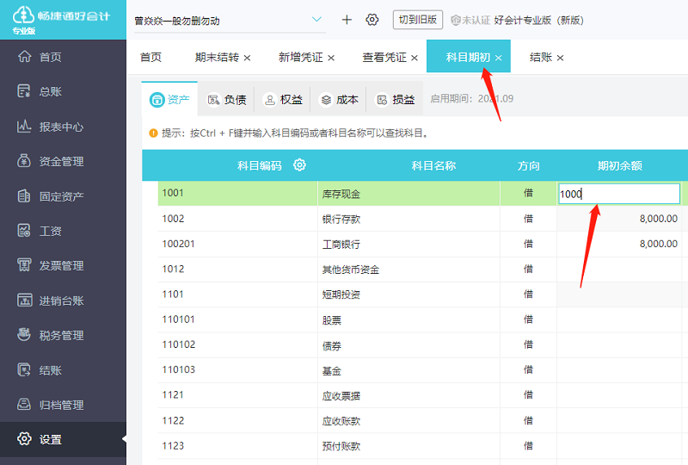Open 进销台账 in sidebar
Screen dimensions: 688x465
(63, 301)
